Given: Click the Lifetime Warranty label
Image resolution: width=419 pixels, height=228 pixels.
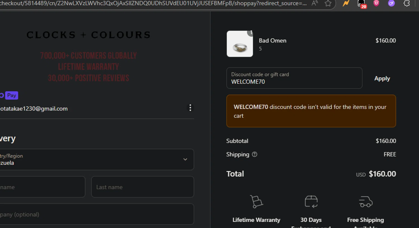Looking at the screenshot, I should 256,220.
